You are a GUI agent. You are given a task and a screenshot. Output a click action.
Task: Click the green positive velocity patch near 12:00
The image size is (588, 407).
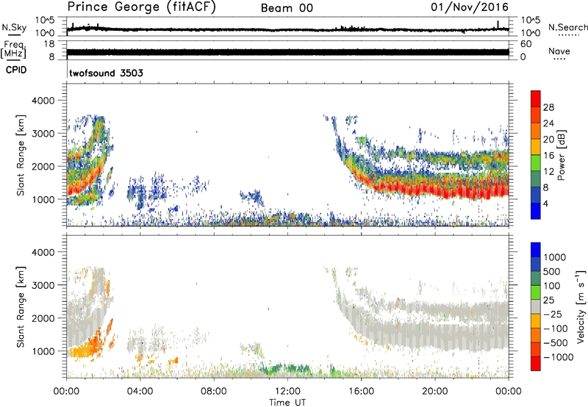point(287,370)
